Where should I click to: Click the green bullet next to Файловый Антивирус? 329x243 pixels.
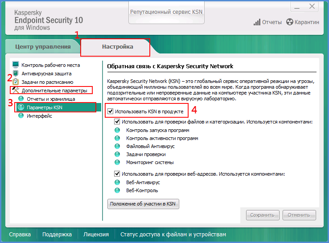[117, 146]
